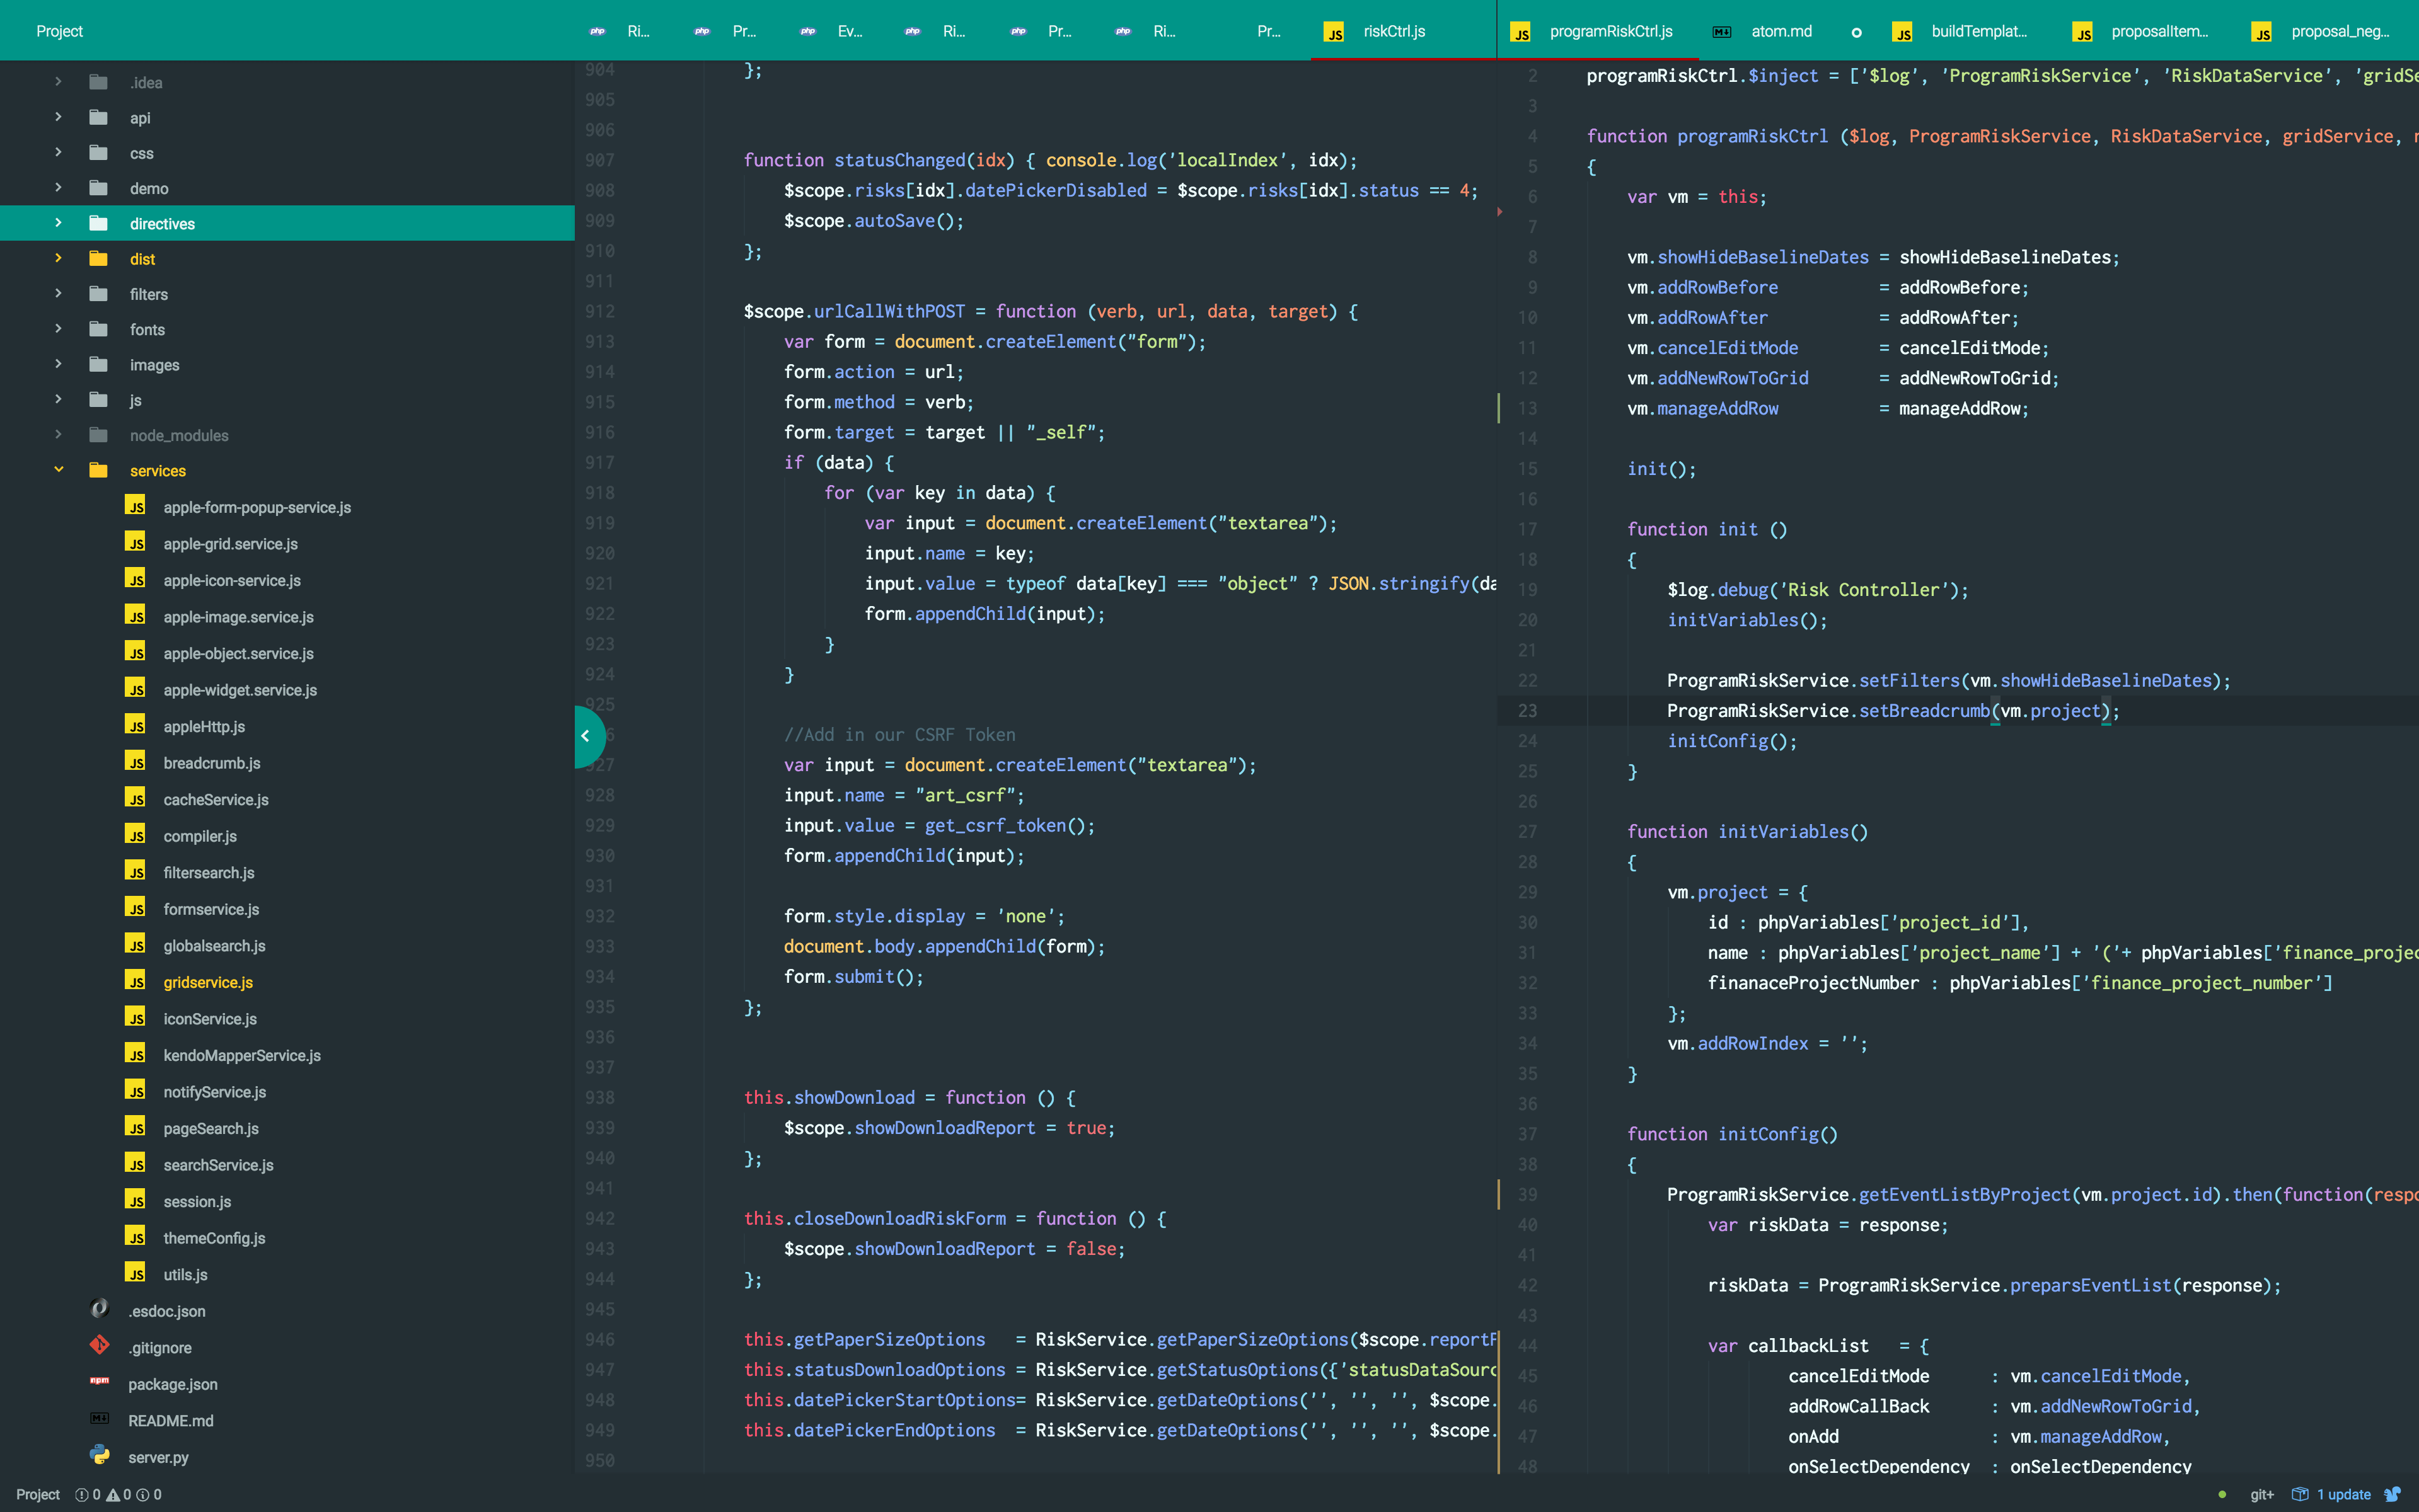Click linter warnings count in status bar

pos(119,1495)
